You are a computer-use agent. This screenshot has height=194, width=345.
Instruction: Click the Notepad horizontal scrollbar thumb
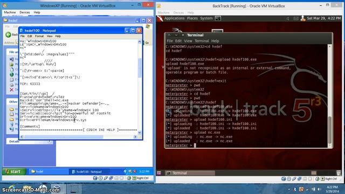(x=64, y=137)
